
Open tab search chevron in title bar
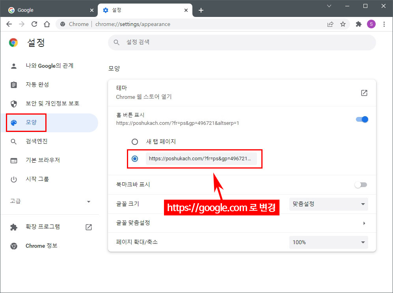click(329, 6)
